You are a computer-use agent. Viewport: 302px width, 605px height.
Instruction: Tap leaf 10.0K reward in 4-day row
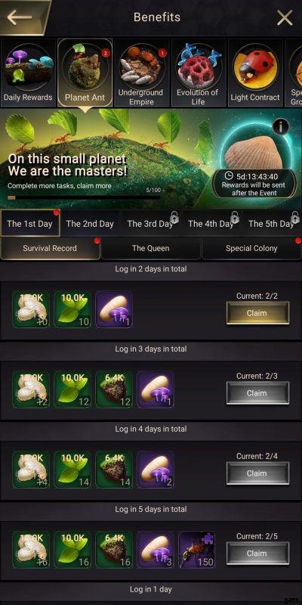[72, 470]
